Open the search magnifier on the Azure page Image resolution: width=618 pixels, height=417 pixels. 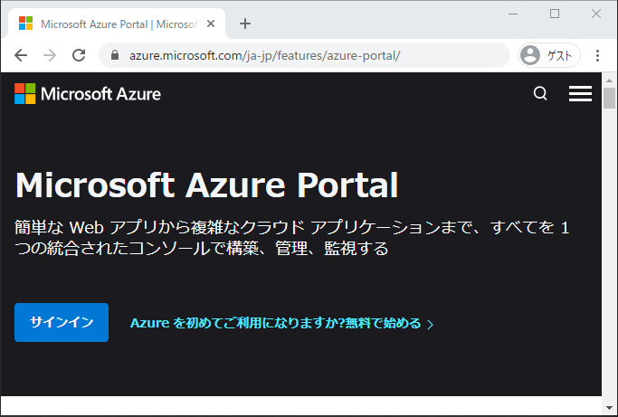tap(540, 94)
